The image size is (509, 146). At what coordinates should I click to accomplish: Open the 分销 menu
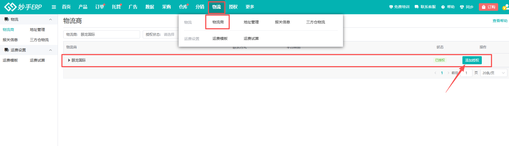point(200,7)
